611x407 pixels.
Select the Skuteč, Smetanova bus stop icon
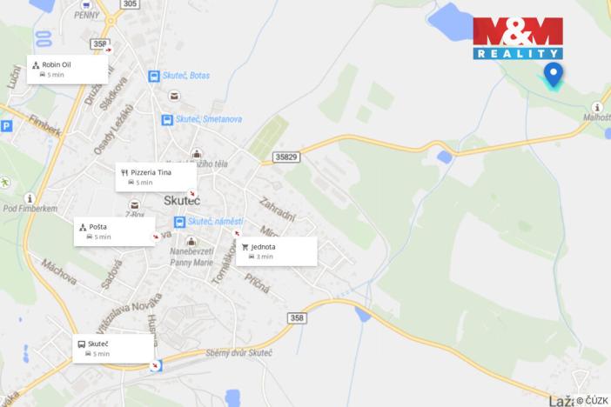point(167,119)
